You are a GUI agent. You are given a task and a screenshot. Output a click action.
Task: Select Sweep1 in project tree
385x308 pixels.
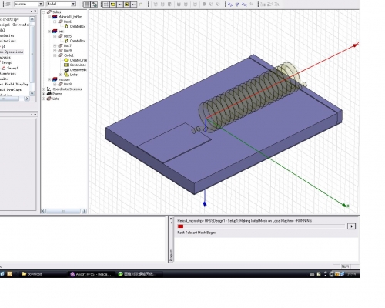pyautogui.click(x=12, y=68)
